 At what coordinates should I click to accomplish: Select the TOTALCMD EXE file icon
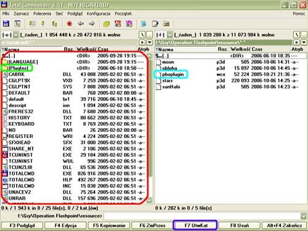(x=5, y=174)
